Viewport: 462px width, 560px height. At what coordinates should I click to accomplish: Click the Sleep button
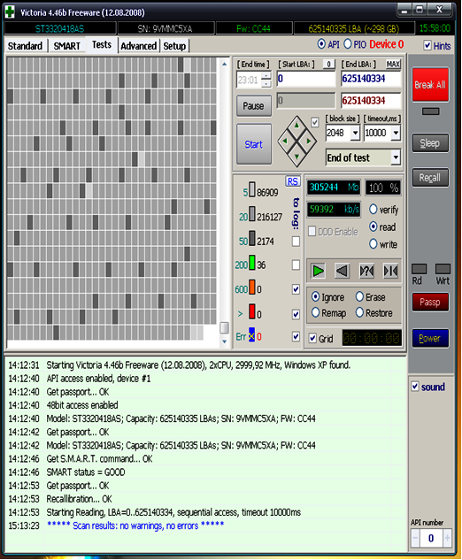[x=430, y=143]
